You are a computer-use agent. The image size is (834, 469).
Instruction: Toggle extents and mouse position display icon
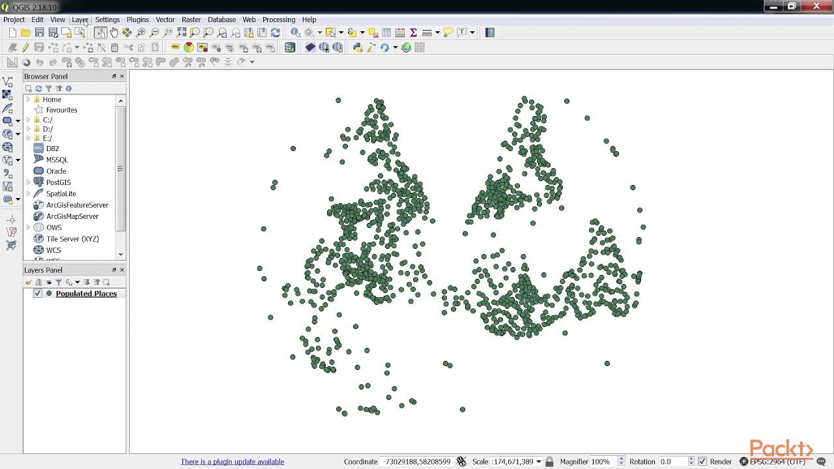click(461, 461)
